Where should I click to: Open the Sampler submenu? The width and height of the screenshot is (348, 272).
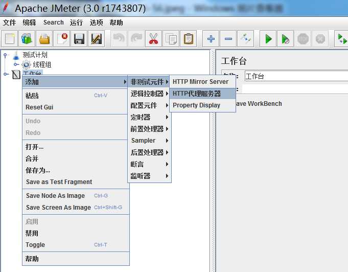[x=149, y=141]
